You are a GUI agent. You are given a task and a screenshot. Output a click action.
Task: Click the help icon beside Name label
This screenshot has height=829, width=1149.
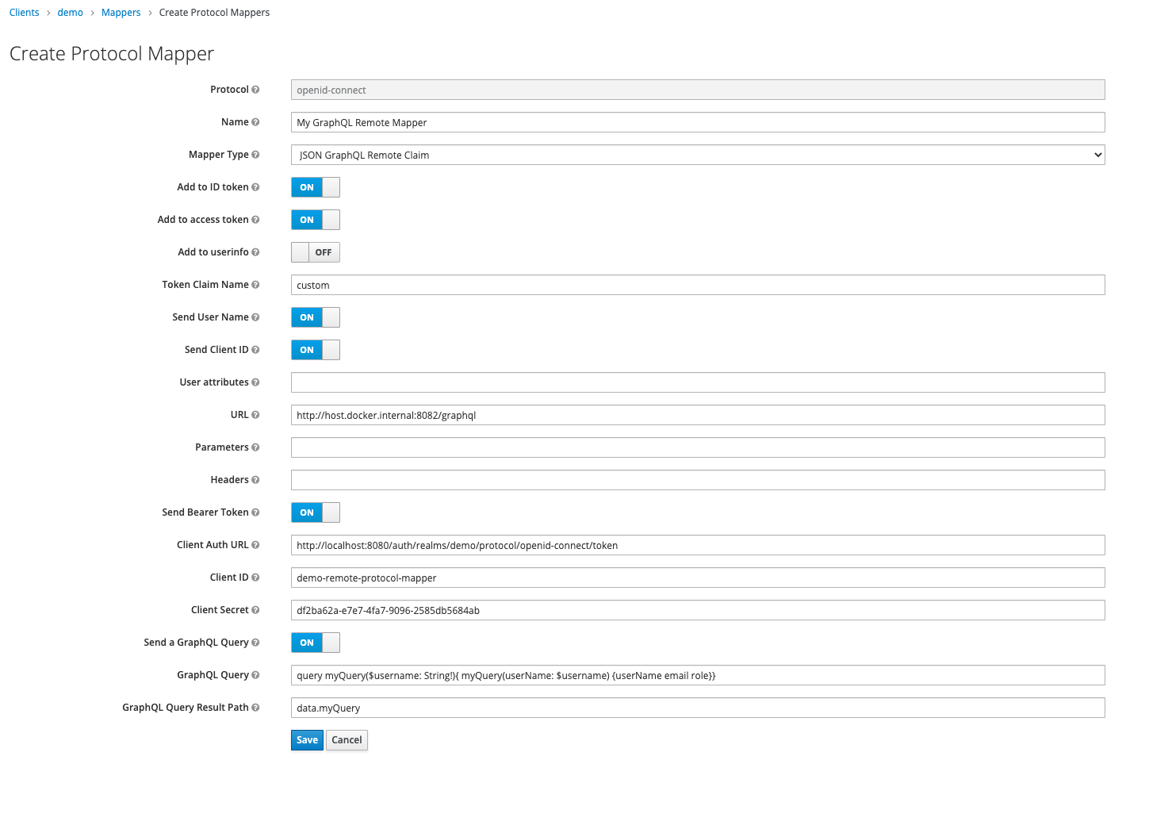coord(255,122)
